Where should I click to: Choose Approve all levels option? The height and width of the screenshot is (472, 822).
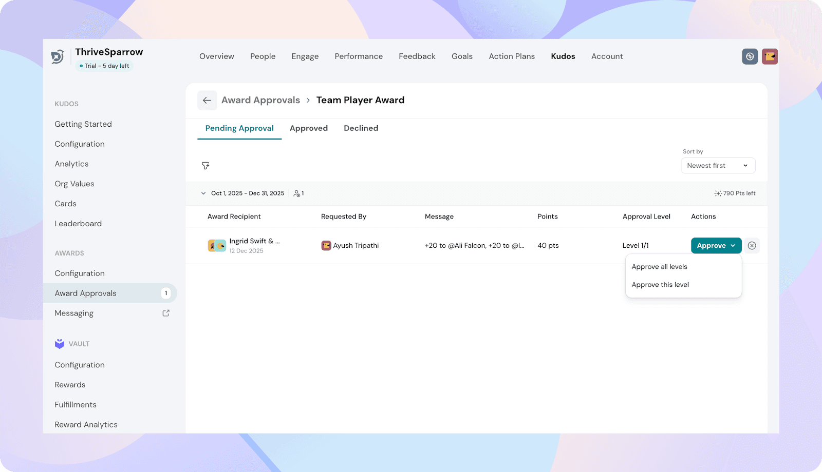coord(659,267)
